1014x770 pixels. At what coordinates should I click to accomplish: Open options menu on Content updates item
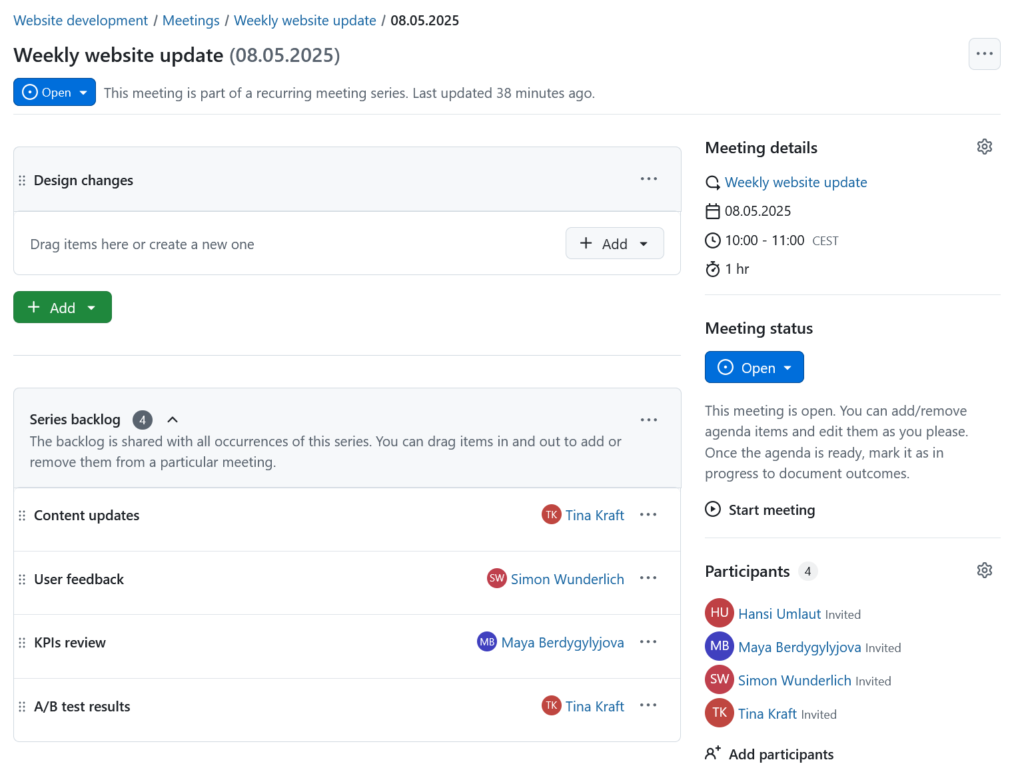coord(648,514)
